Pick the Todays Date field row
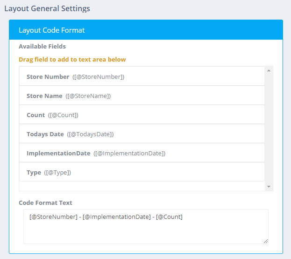The image size is (291, 259). click(x=142, y=134)
